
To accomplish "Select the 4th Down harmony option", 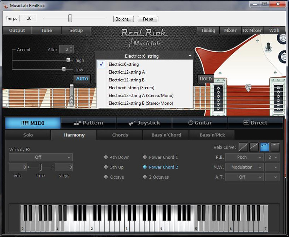I will tap(117, 157).
